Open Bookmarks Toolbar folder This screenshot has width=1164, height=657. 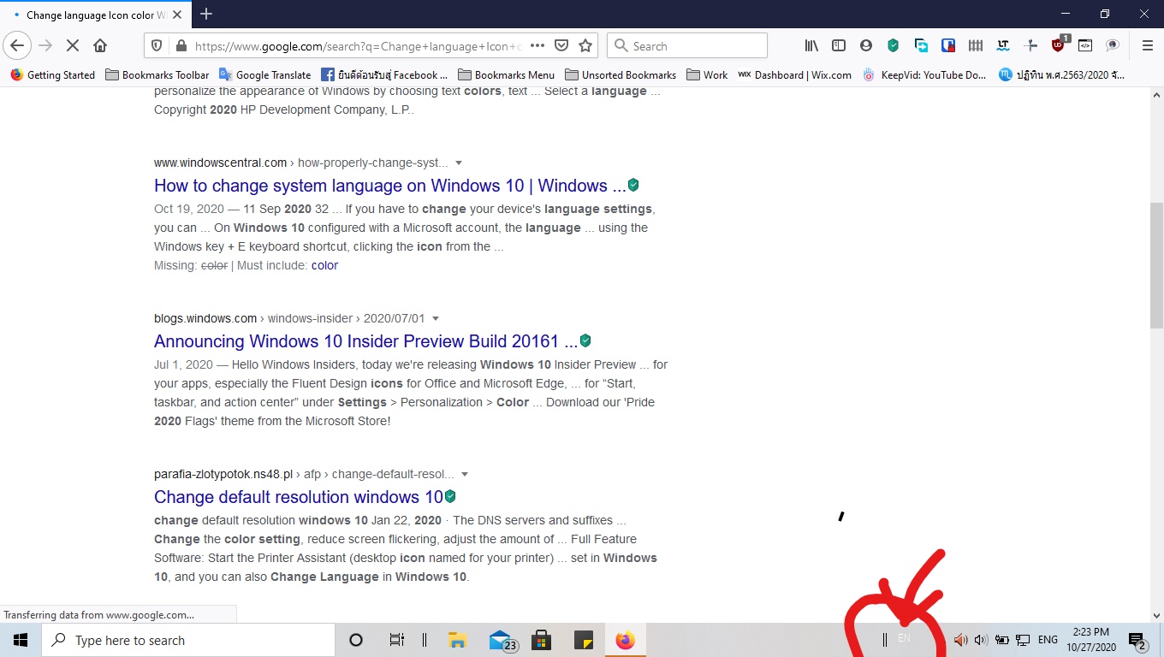tap(157, 74)
